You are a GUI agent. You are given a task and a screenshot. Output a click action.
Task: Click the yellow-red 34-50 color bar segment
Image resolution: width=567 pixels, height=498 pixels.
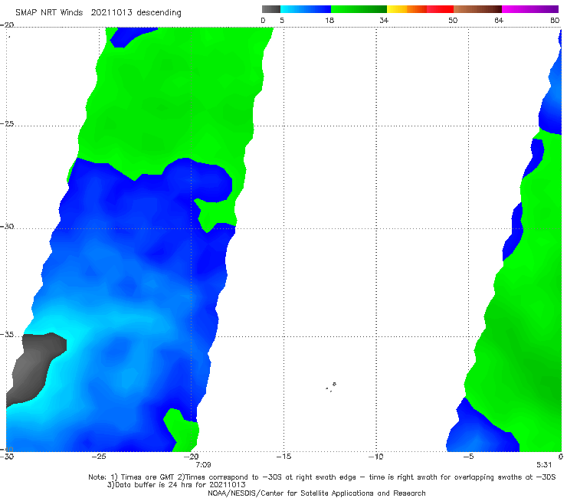(x=420, y=9)
